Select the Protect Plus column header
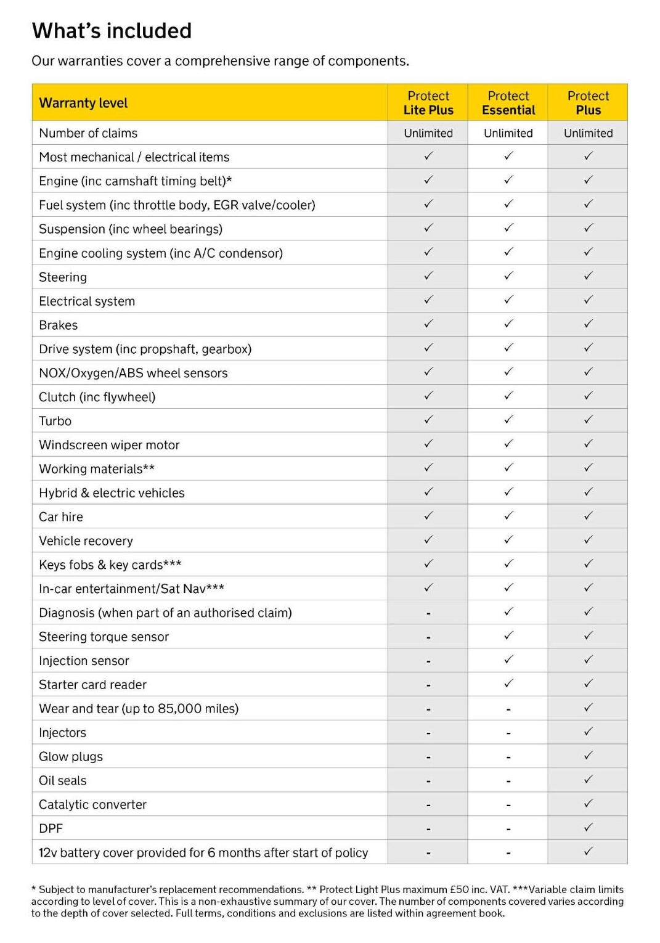 [588, 103]
